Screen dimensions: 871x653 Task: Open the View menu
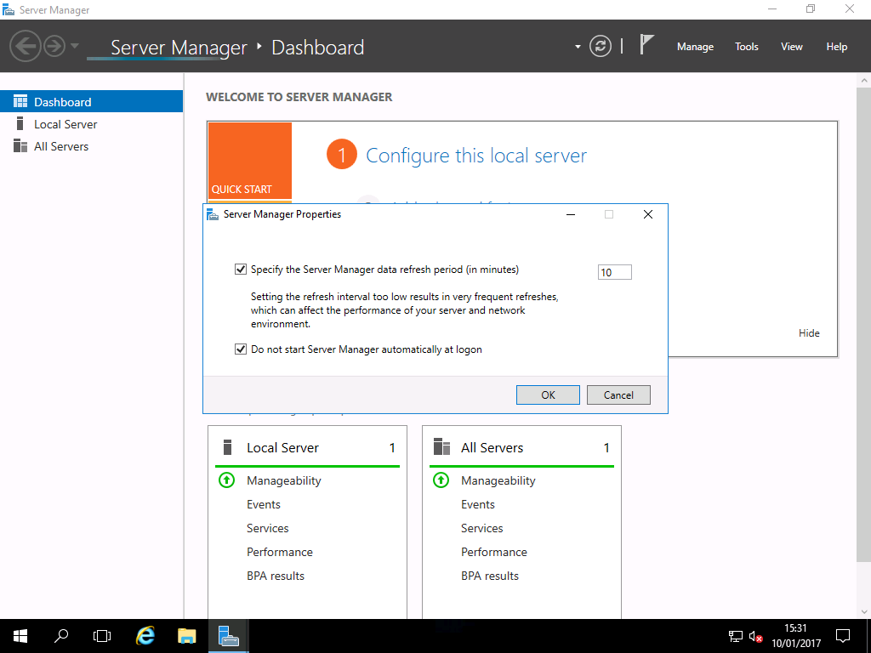(791, 47)
